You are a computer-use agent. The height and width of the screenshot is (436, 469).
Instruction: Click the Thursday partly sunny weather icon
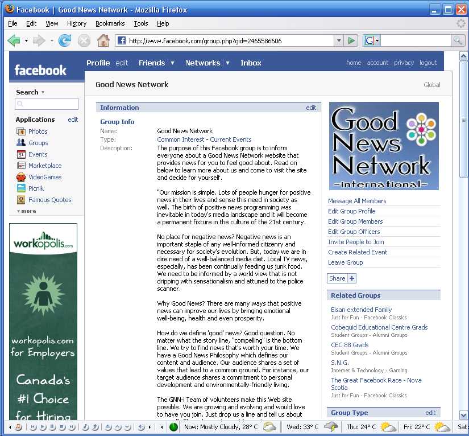388,426
